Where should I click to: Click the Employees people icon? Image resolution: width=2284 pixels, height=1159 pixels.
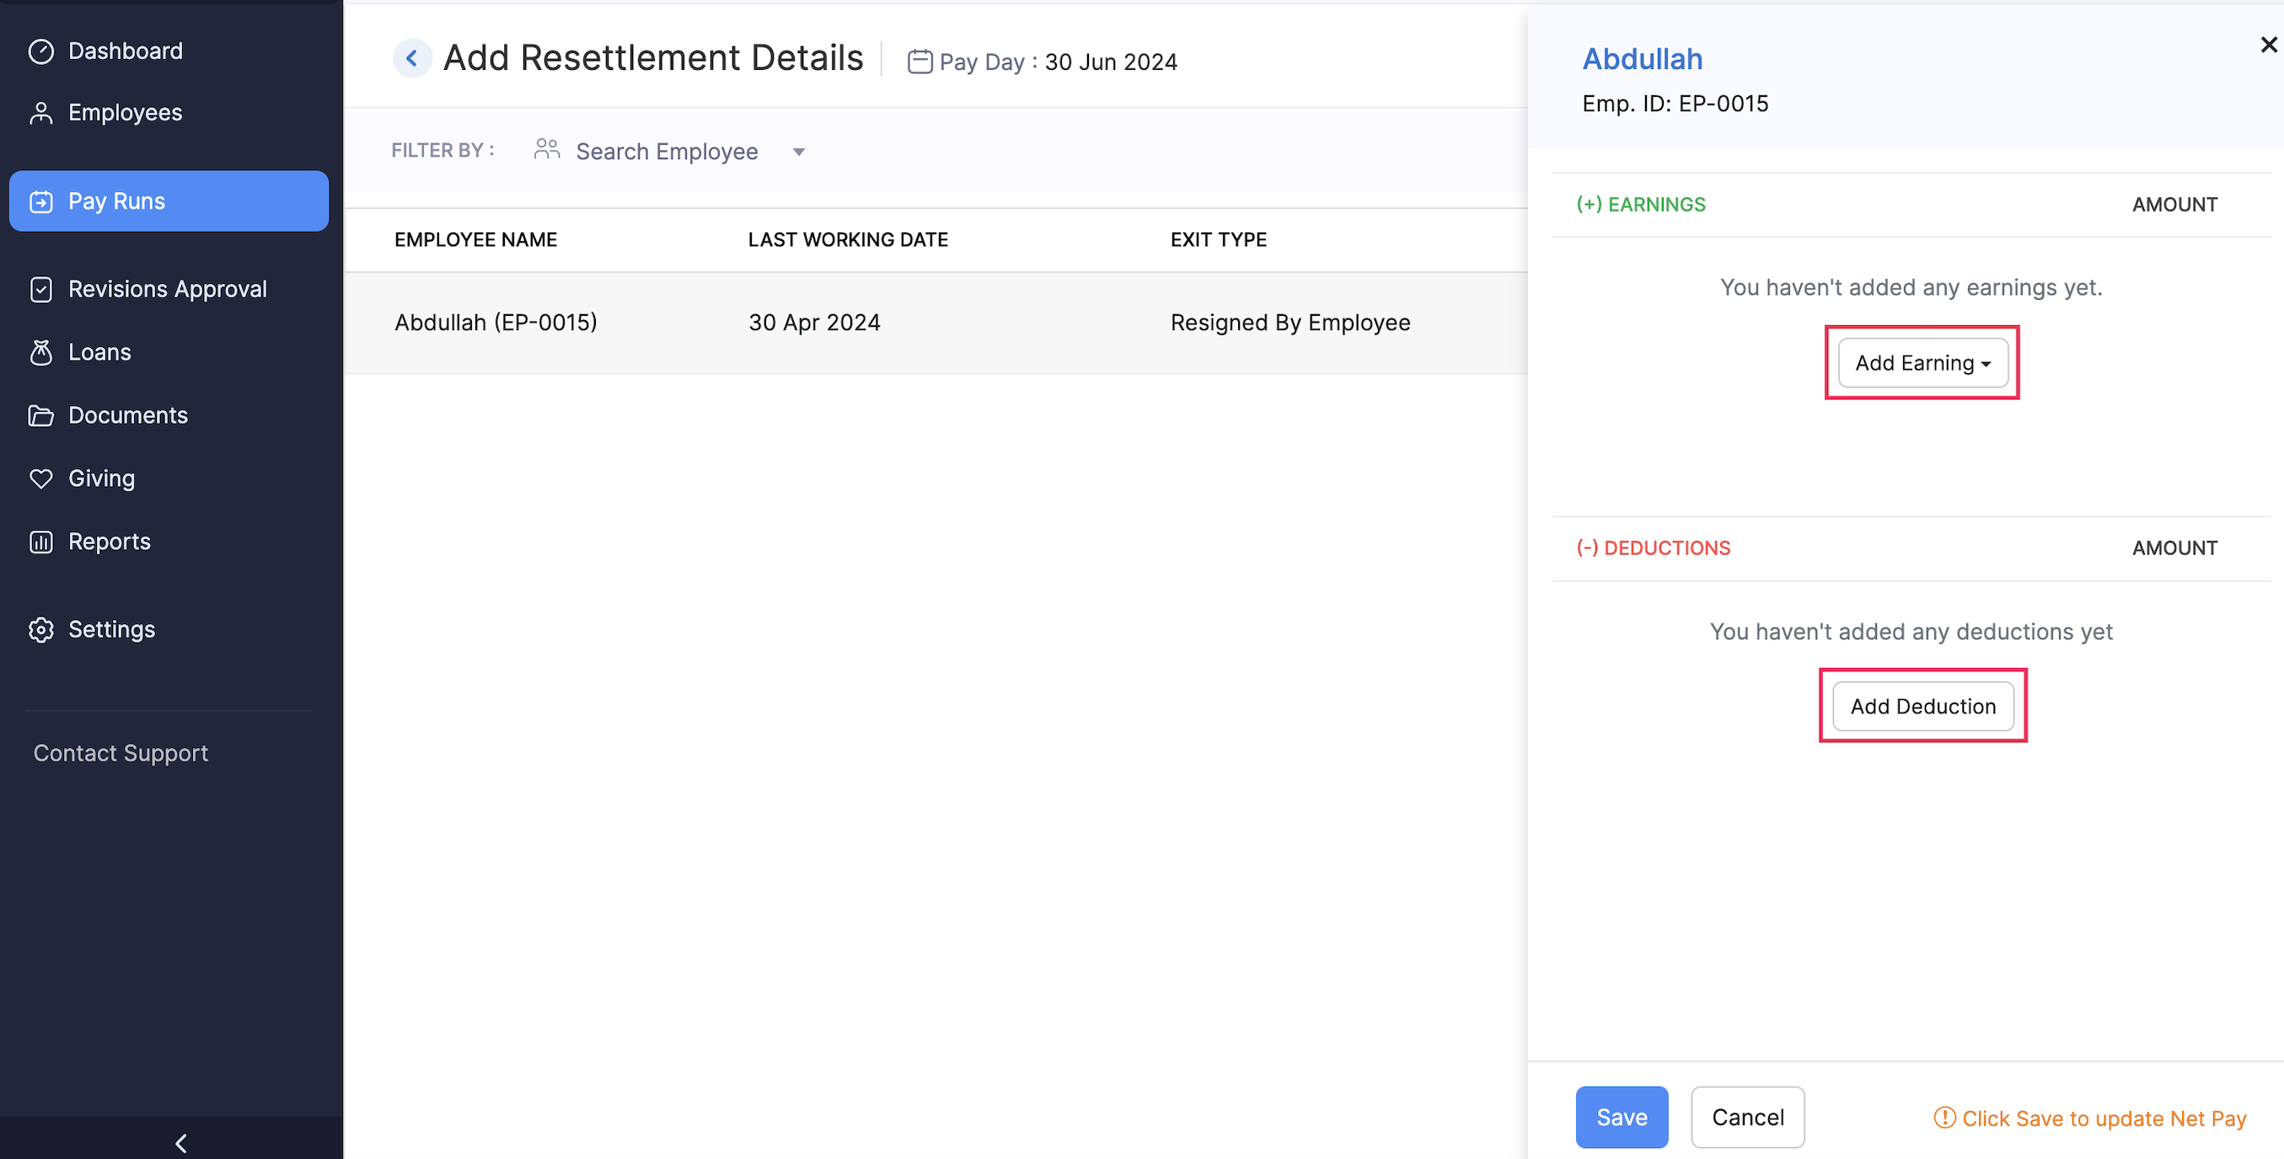[x=41, y=112]
